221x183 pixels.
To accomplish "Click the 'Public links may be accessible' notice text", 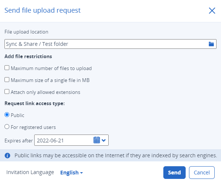I will click(116, 156).
